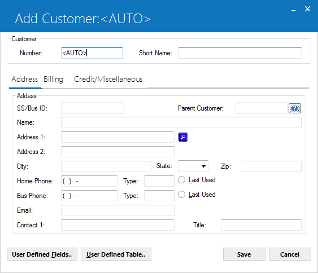Click the Email text field
The width and height of the screenshot is (318, 273).
(x=117, y=210)
